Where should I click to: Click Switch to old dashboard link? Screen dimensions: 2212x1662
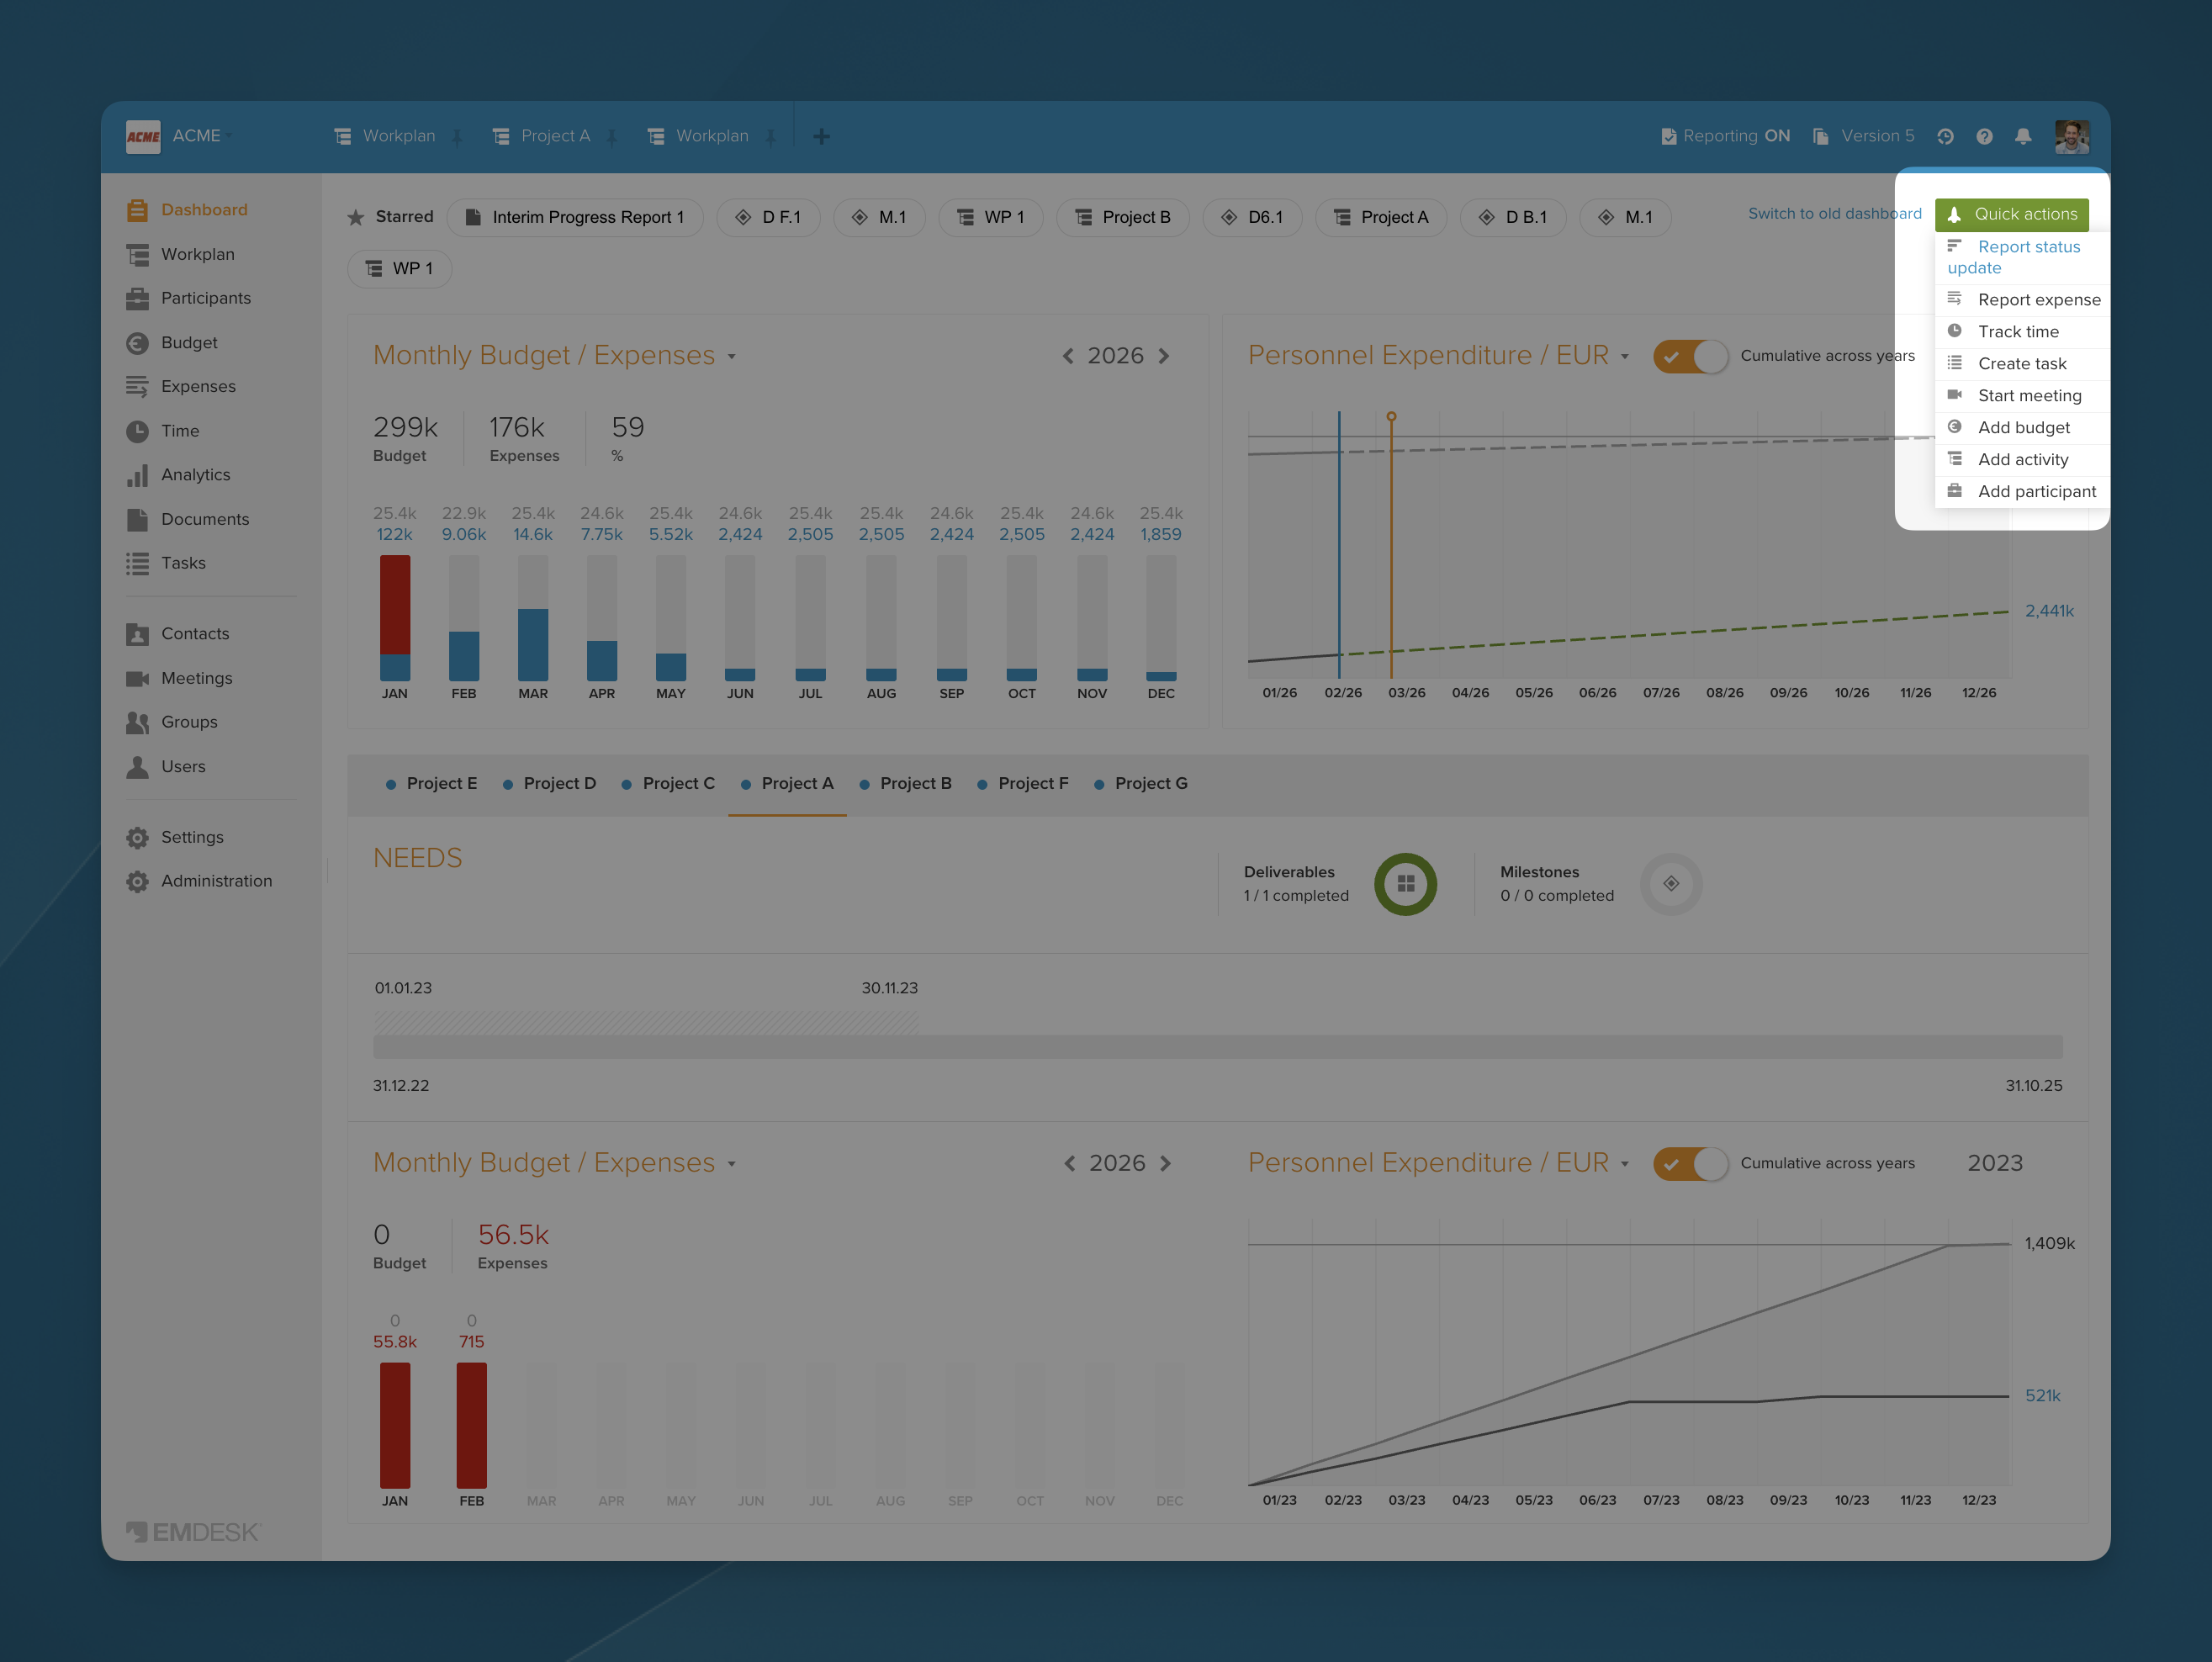coord(1834,214)
